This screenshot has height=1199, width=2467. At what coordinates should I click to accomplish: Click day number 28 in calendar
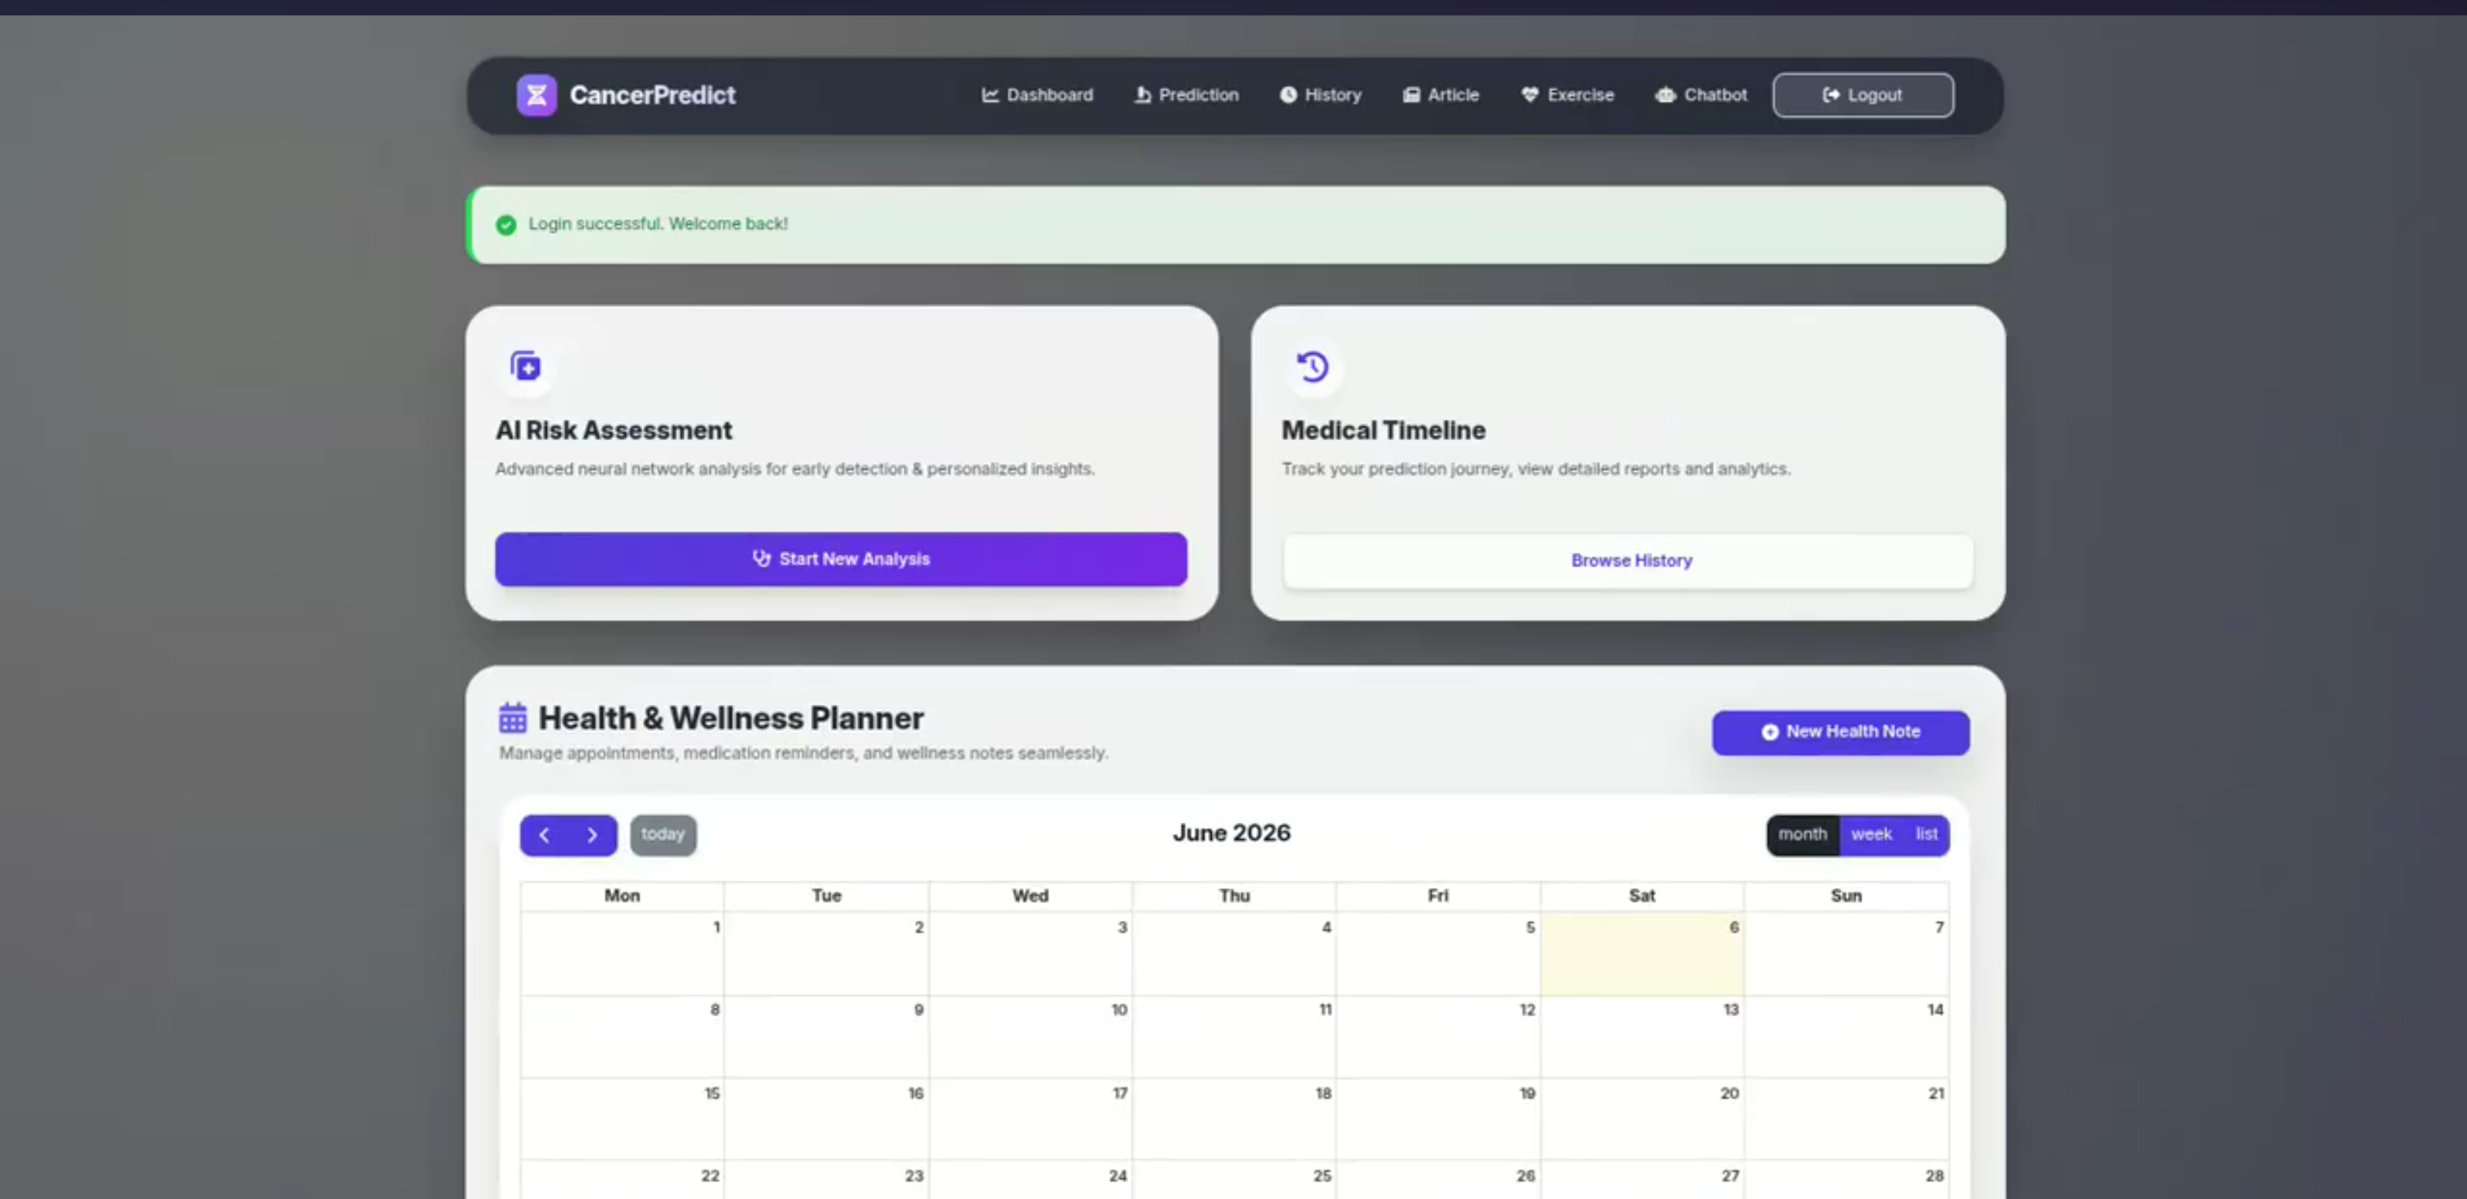tap(1934, 1175)
